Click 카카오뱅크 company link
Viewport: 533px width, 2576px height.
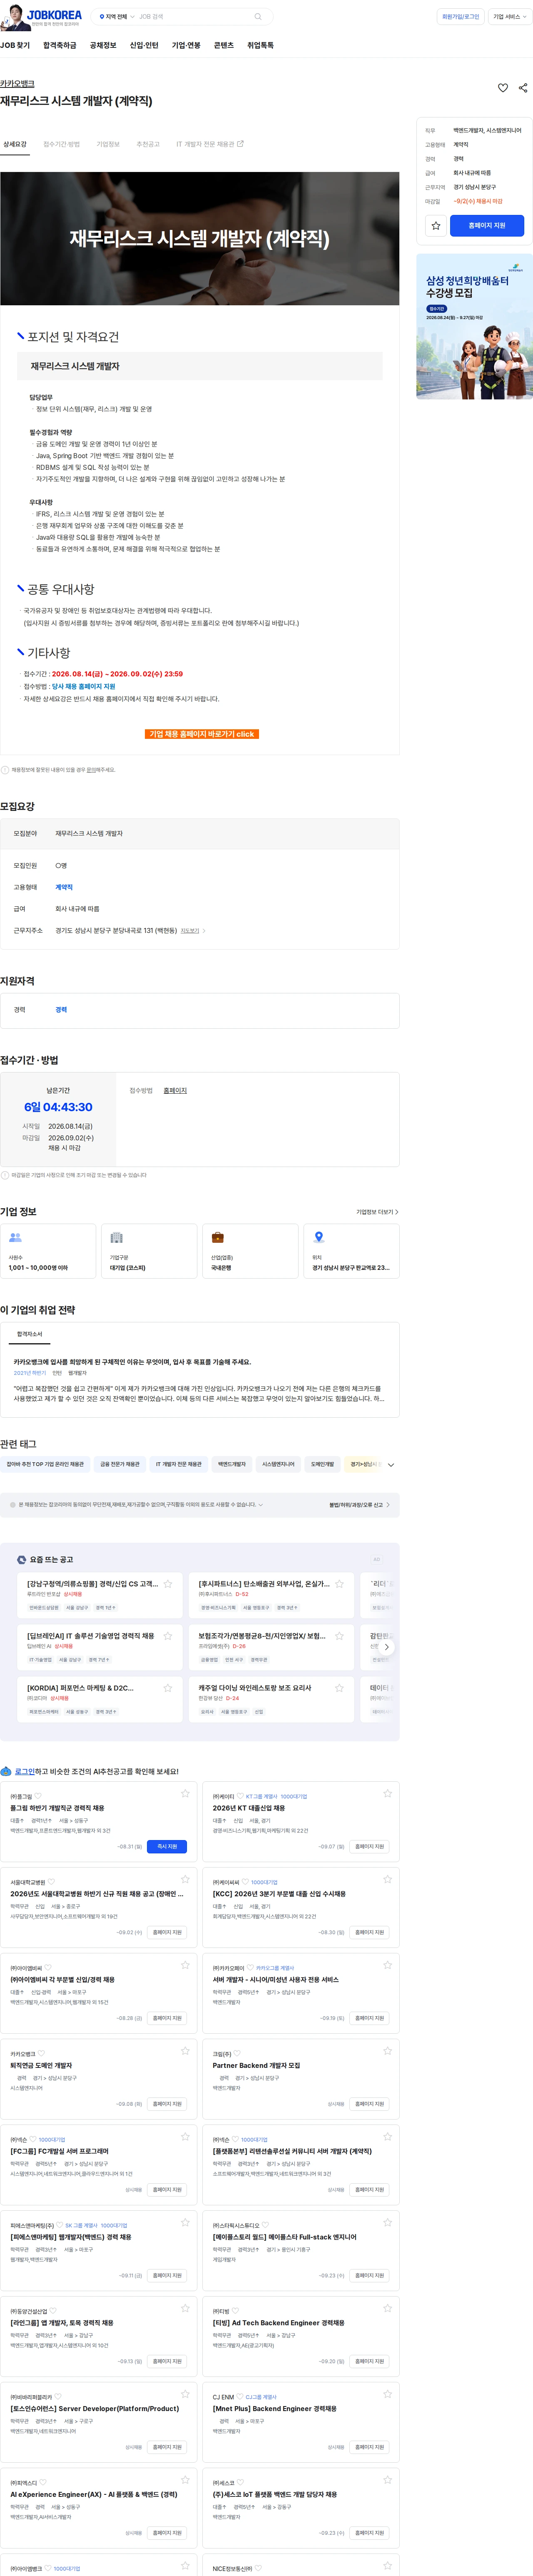click(17, 84)
